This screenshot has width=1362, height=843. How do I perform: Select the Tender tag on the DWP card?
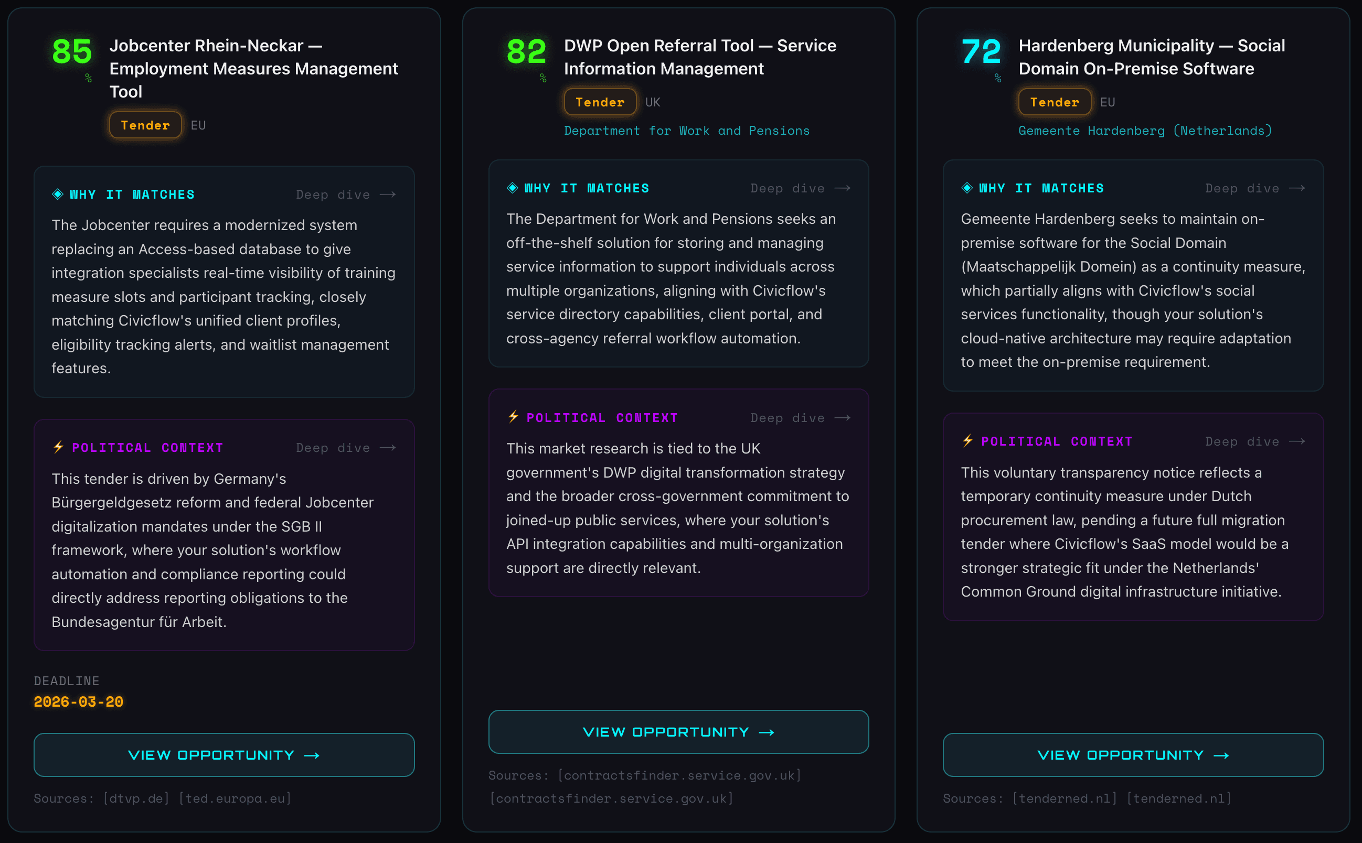600,102
